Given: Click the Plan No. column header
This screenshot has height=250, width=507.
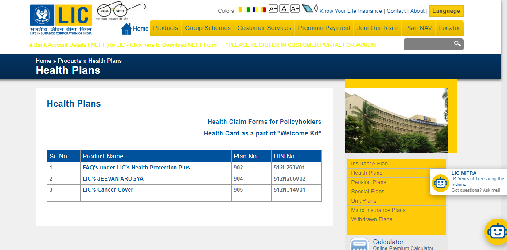Looking at the screenshot, I should click(252, 156).
